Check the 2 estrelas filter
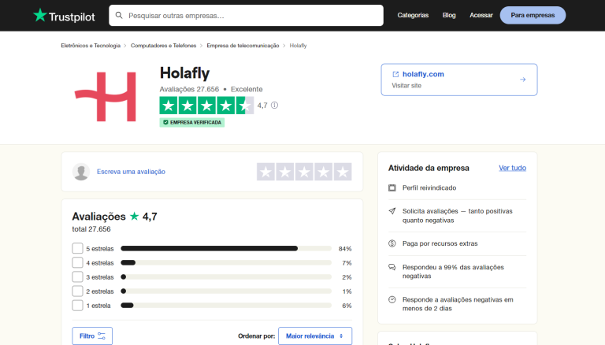 (77, 291)
